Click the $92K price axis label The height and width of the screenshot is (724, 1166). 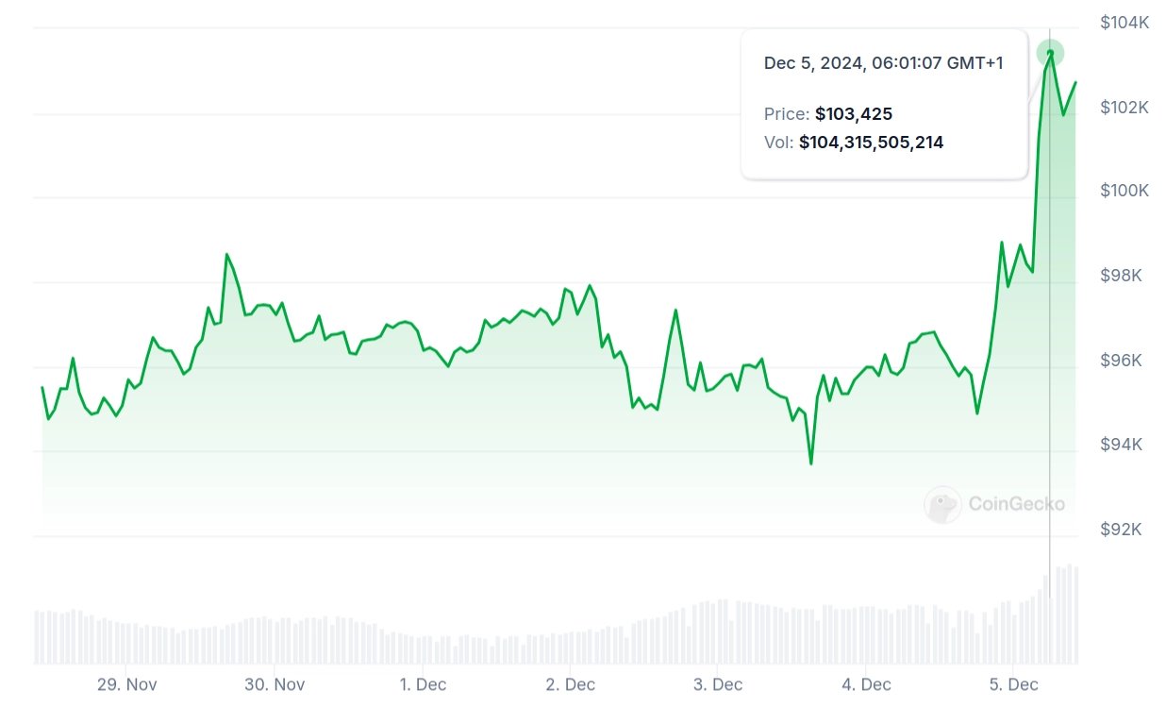pyautogui.click(x=1122, y=530)
